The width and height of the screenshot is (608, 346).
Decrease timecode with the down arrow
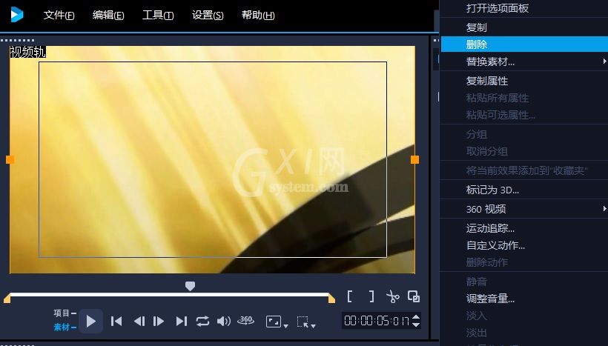[x=416, y=325]
